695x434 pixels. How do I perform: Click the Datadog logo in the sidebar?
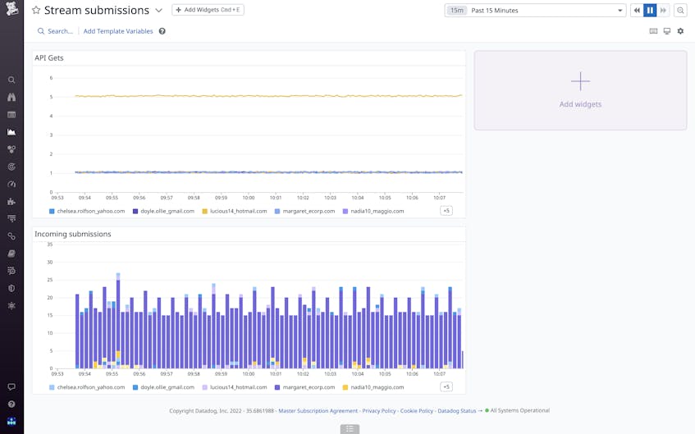point(11,8)
